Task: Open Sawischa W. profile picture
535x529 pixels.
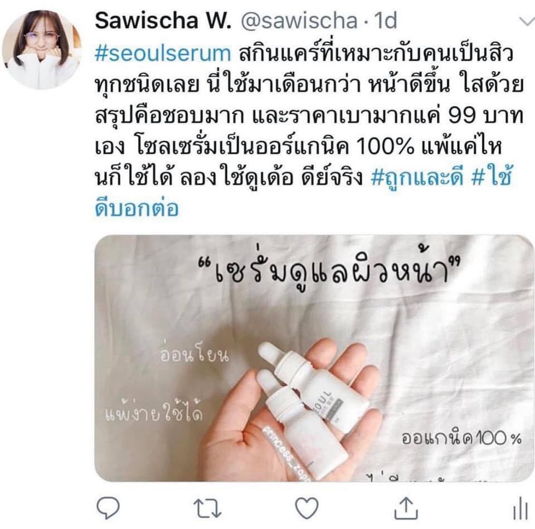Action: click(41, 49)
